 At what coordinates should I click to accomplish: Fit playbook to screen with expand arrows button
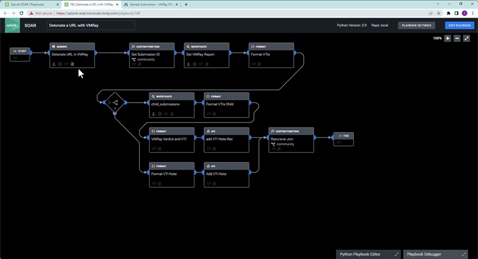466,38
